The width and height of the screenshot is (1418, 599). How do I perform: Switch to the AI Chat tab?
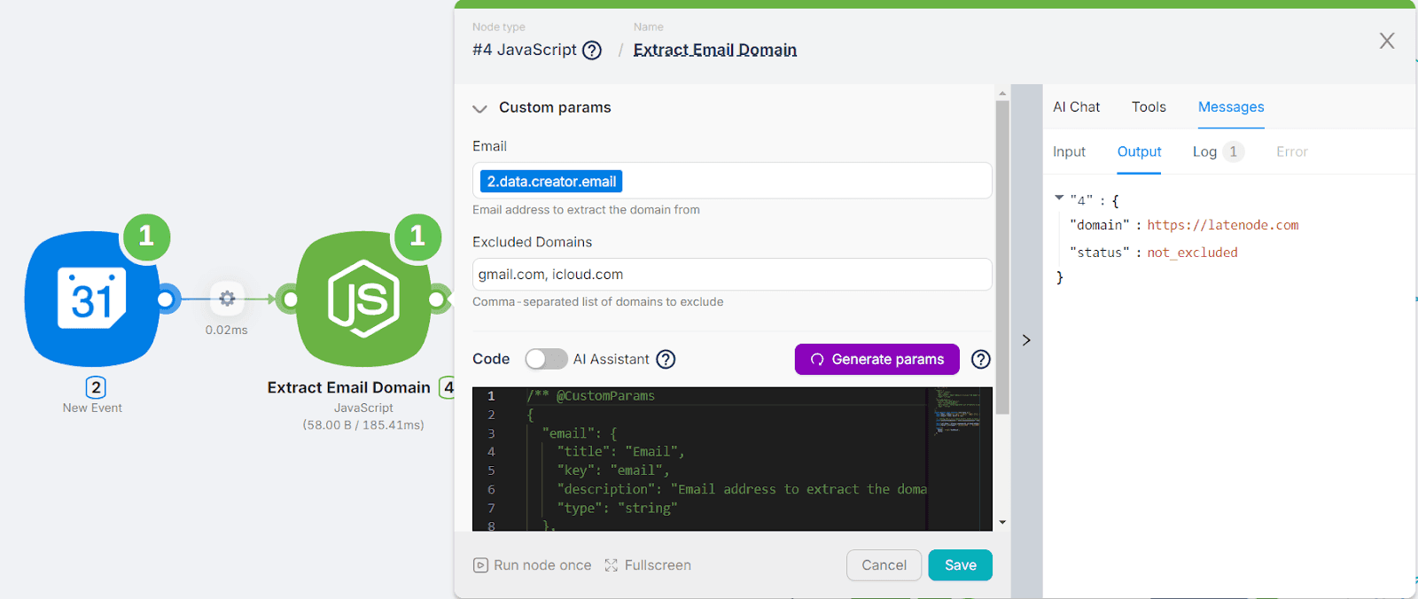coord(1076,107)
